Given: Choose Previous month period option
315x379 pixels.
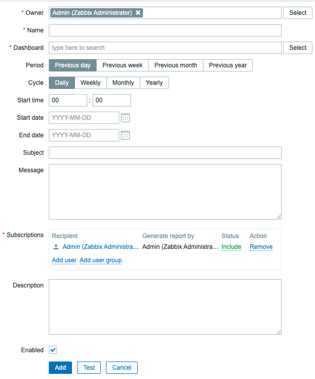Looking at the screenshot, I should pyautogui.click(x=176, y=65).
